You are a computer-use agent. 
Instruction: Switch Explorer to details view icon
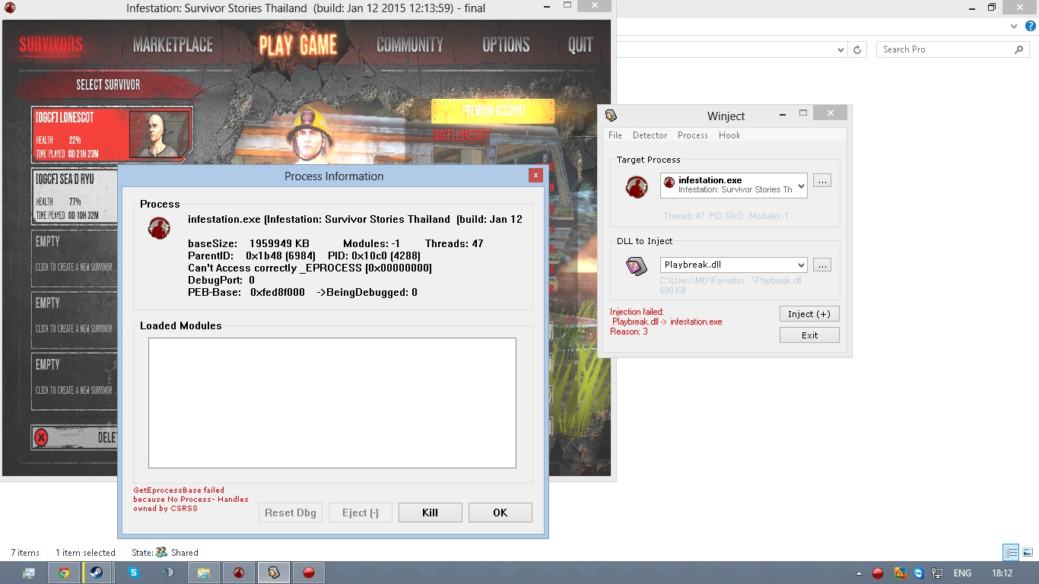(1011, 553)
